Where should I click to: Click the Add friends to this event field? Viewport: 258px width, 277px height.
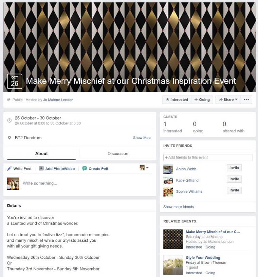208,158
